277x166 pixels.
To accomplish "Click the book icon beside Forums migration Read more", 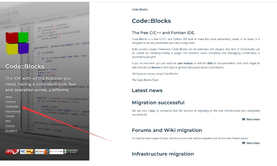I will (x=243, y=143).
